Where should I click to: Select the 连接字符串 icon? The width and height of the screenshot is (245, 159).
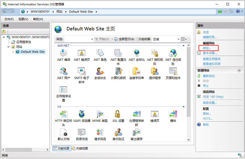[136, 71]
